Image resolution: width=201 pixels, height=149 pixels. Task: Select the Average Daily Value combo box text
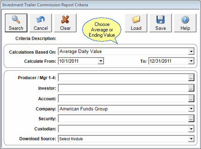80,52
